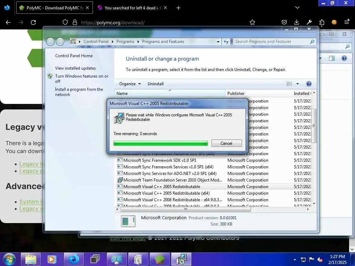Viewport: 355px width, 266px height.
Task: Close the PolyMC tab
Action: [x=87, y=8]
